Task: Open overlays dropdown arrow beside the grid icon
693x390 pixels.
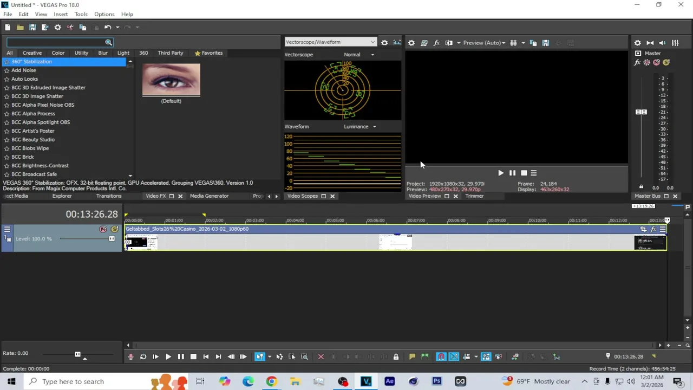Action: (x=523, y=43)
